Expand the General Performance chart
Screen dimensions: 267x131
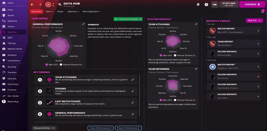pyautogui.click(x=83, y=24)
